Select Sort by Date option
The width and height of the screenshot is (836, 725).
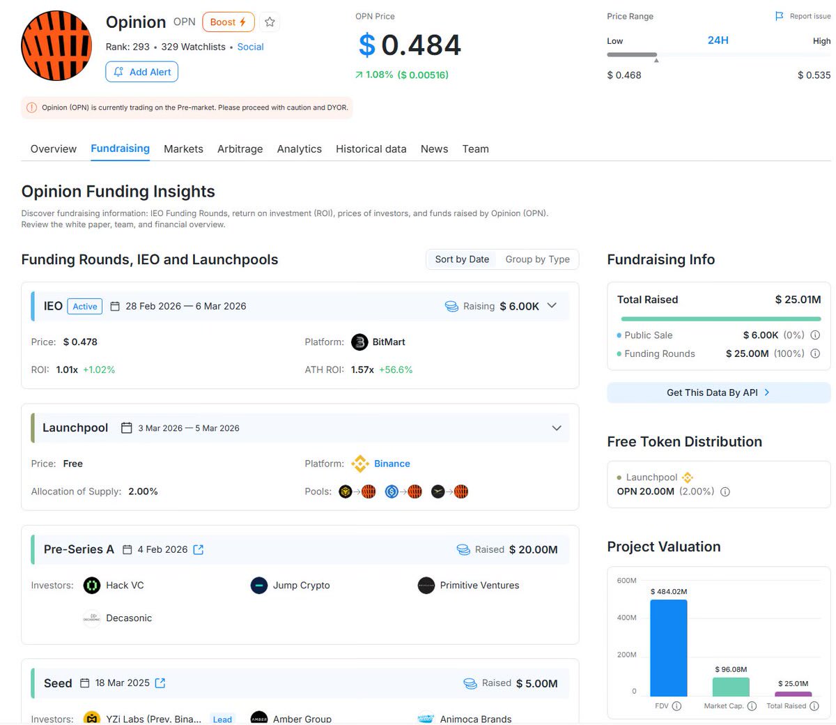(x=462, y=259)
